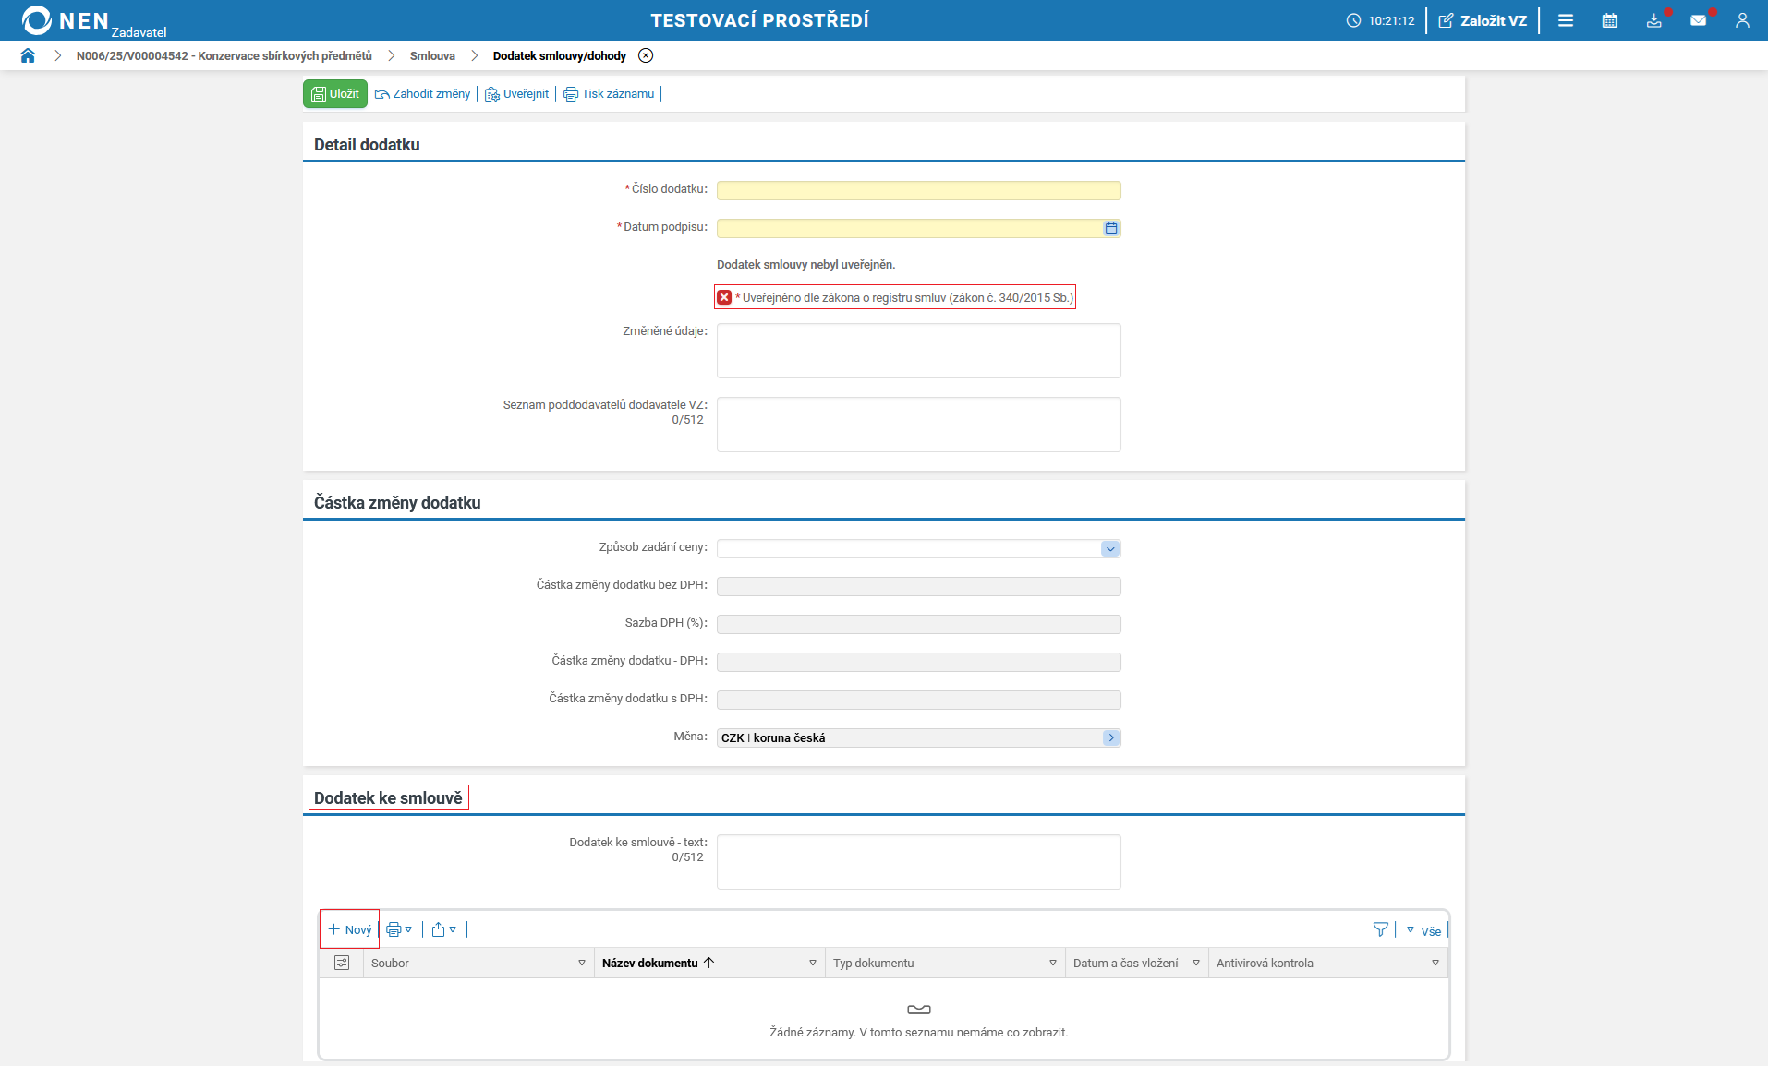Close the Dodatek smlouvy/dohody breadcrumb
This screenshot has width=1768, height=1066.
point(646,55)
